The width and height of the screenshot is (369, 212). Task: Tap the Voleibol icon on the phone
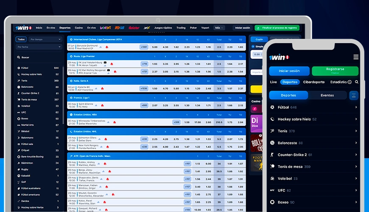[x=272, y=179]
